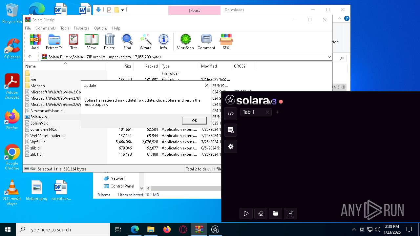Screen dimensions: 420x236
Task: Click the Extract tab in Explorer ribbon
Action: pos(194,10)
